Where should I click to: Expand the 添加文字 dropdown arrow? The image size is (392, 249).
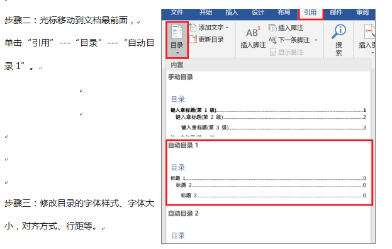point(227,28)
